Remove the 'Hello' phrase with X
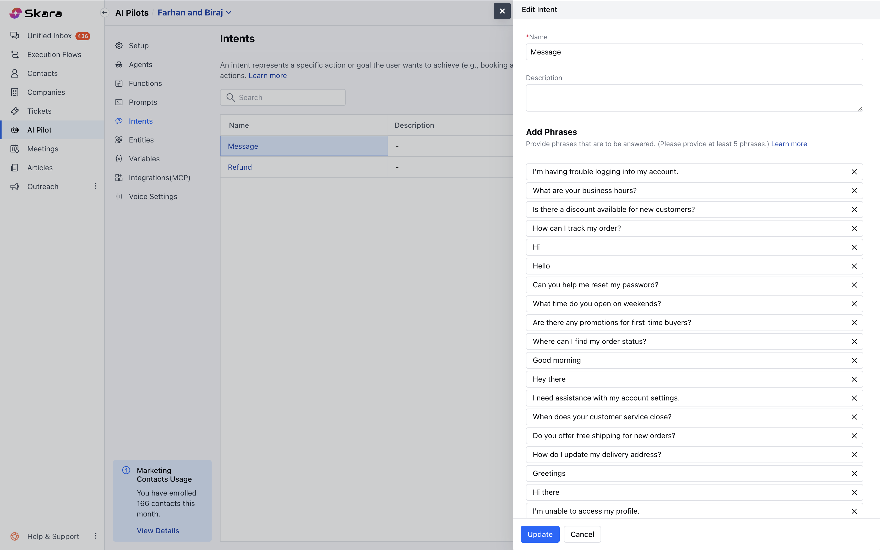 [x=854, y=266]
